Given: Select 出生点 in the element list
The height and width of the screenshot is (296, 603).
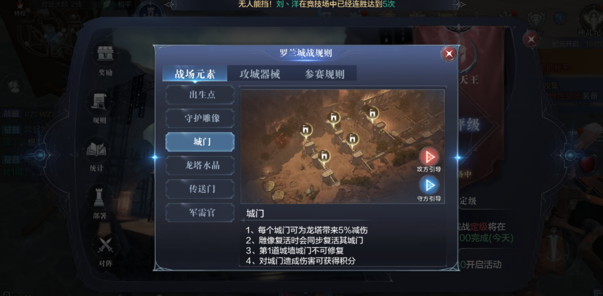Looking at the screenshot, I should (x=200, y=95).
